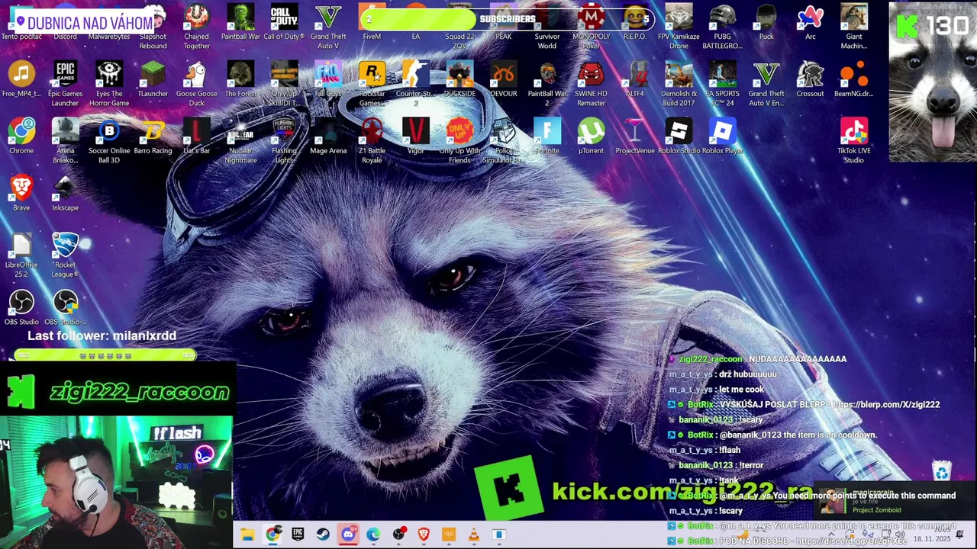Open Soccer Online Ball 3D shortcut

click(109, 141)
